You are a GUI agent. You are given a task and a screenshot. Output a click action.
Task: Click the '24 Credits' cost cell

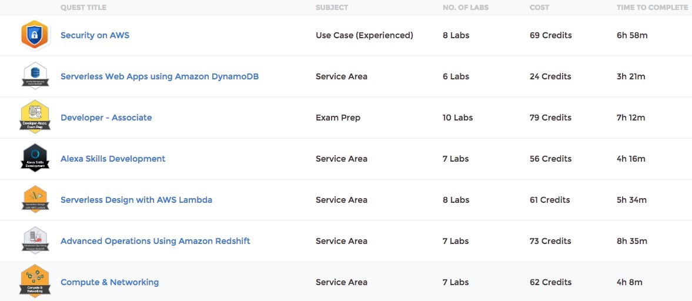550,76
